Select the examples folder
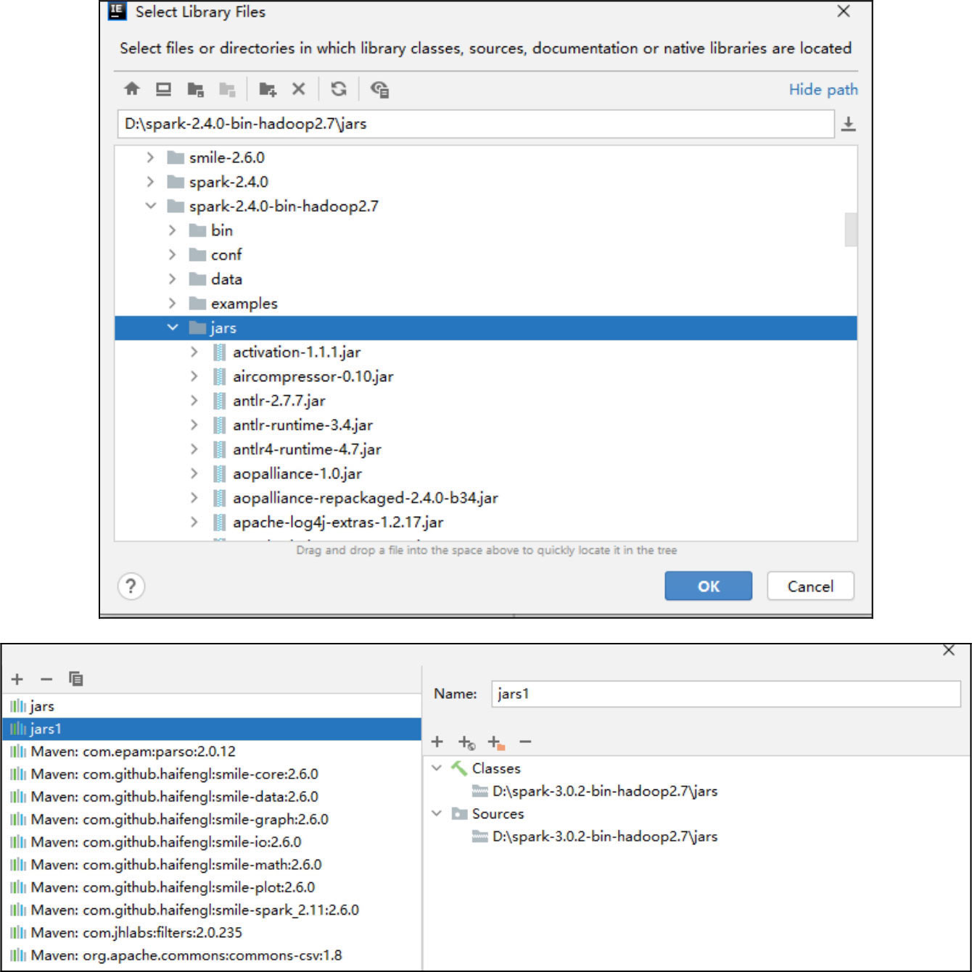 244,303
